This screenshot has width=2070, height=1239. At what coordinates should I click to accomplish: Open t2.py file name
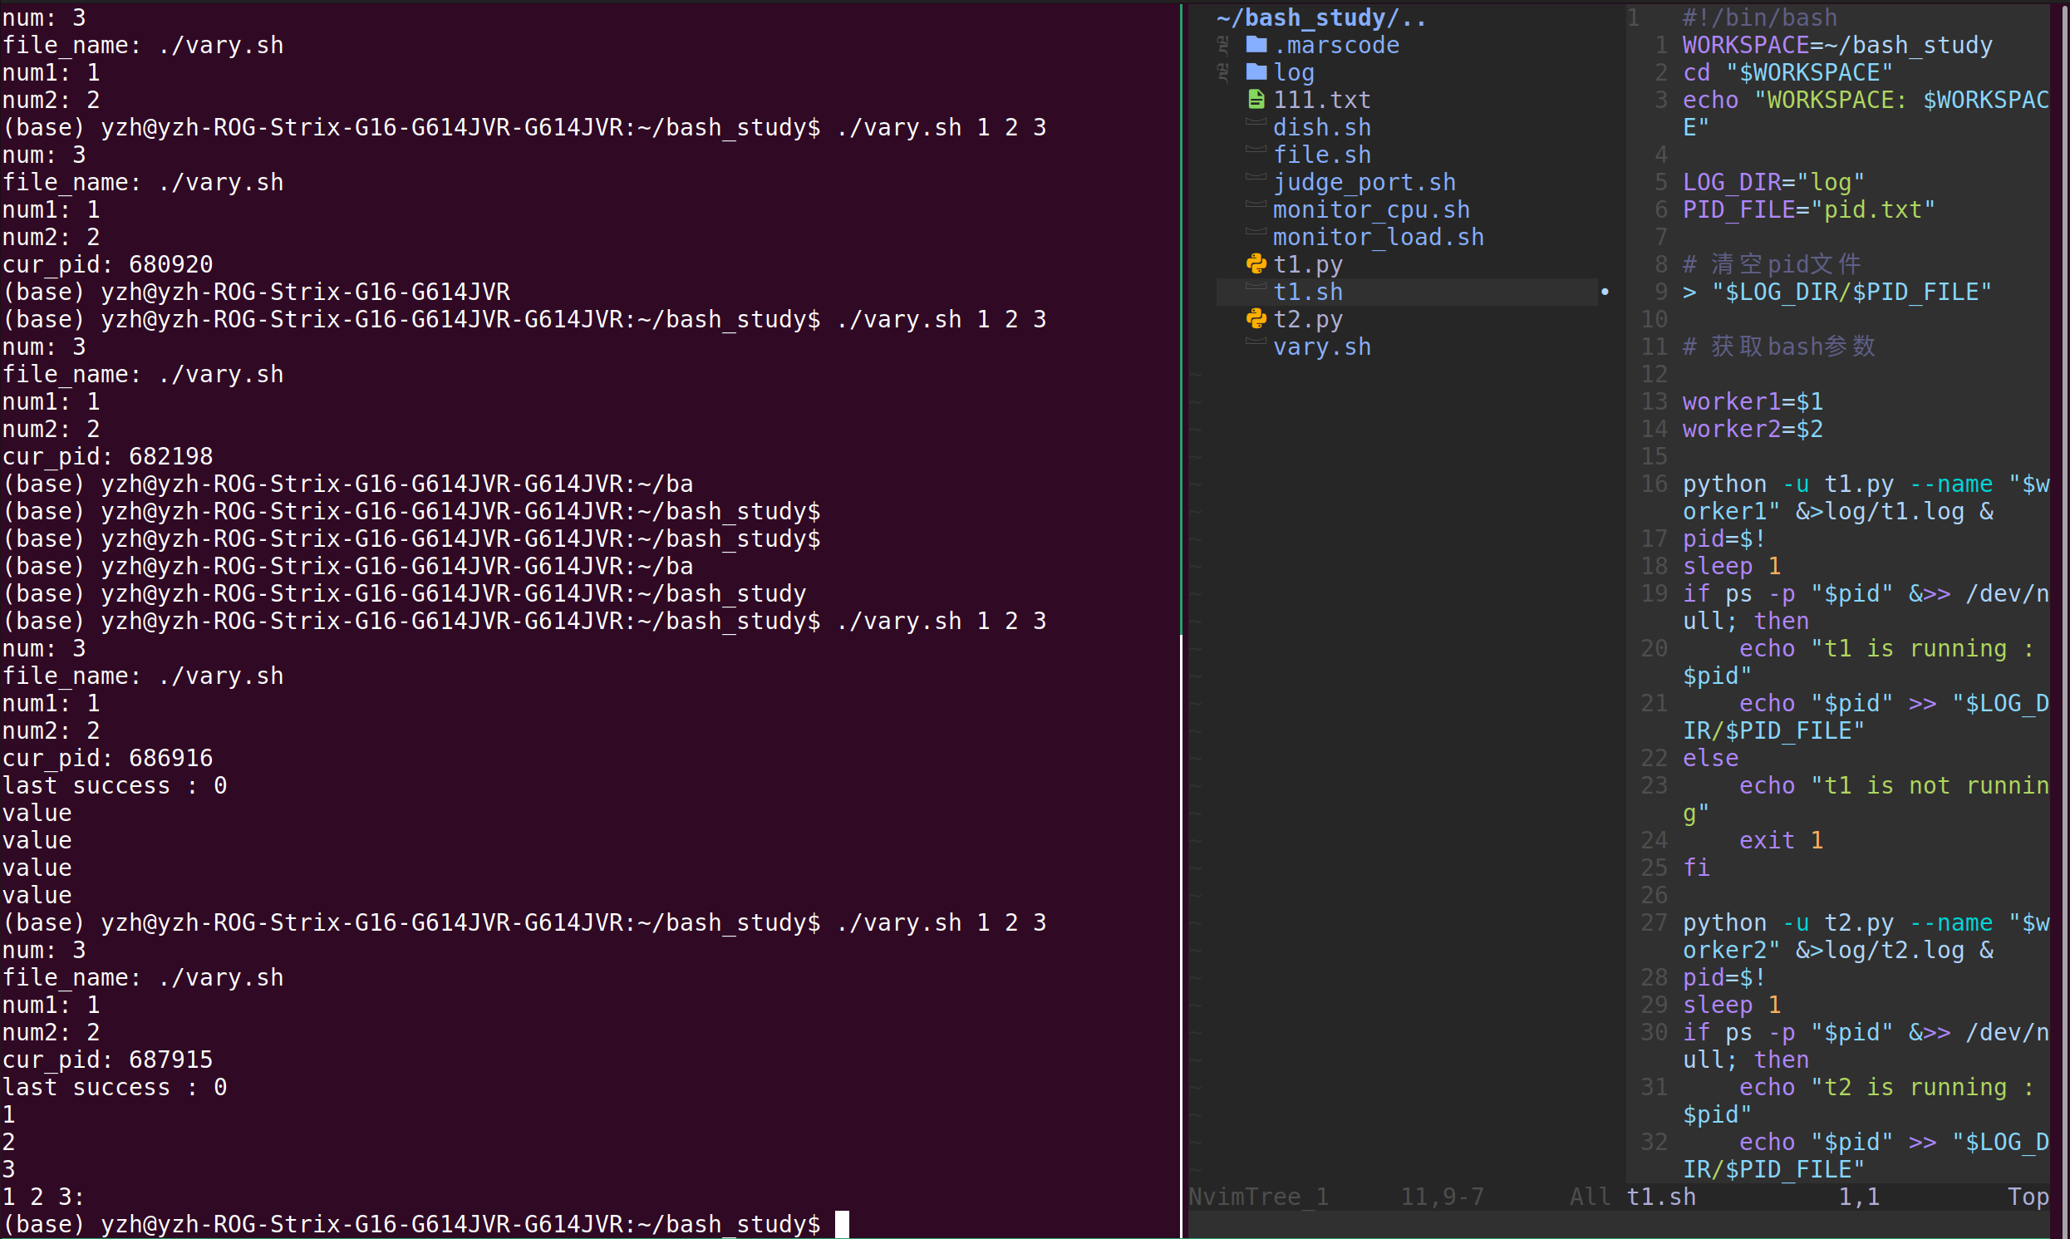[1308, 320]
